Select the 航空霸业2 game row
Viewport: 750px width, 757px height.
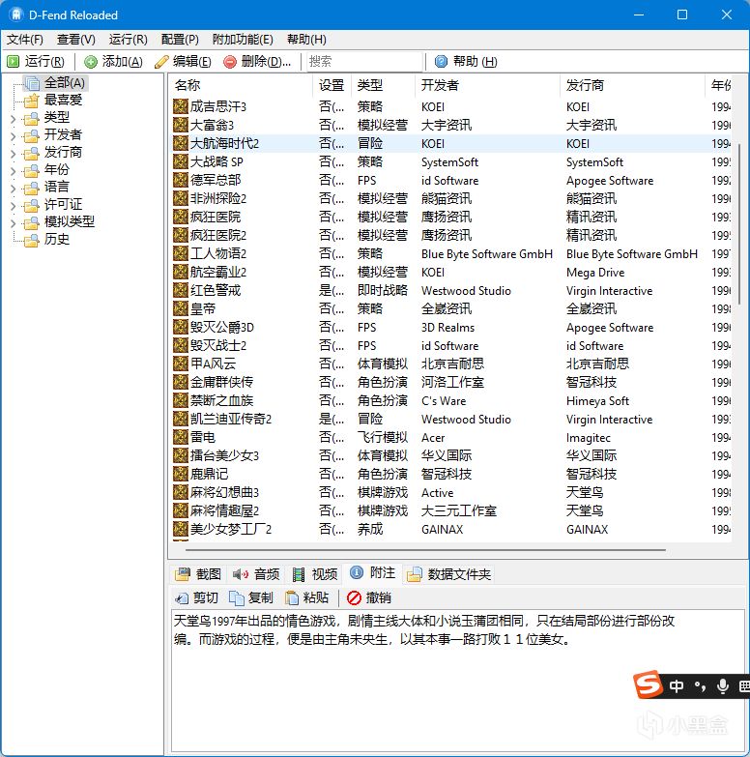pyautogui.click(x=451, y=272)
